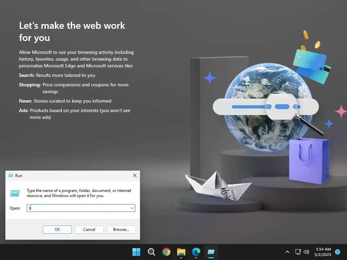Click the 'Shopping:' label text

coord(30,85)
